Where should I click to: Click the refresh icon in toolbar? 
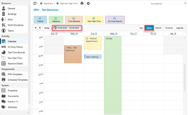pos(35,3)
